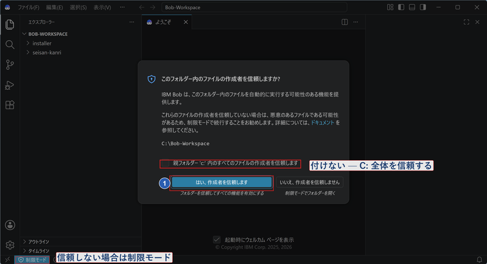Open the ドキュメント link in dialog
Image resolution: width=487 pixels, height=264 pixels.
pos(323,123)
